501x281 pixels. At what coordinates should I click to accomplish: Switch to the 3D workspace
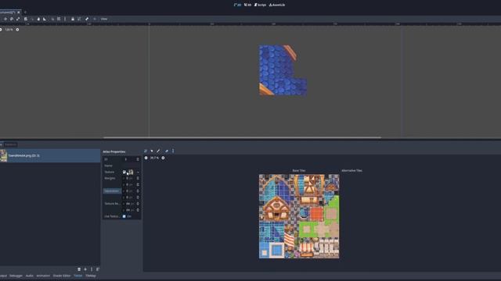[x=247, y=5]
